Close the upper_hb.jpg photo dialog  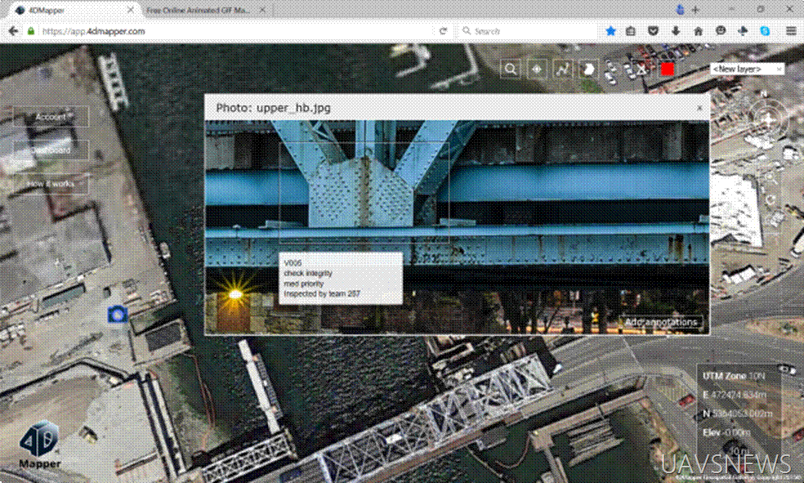coord(699,108)
